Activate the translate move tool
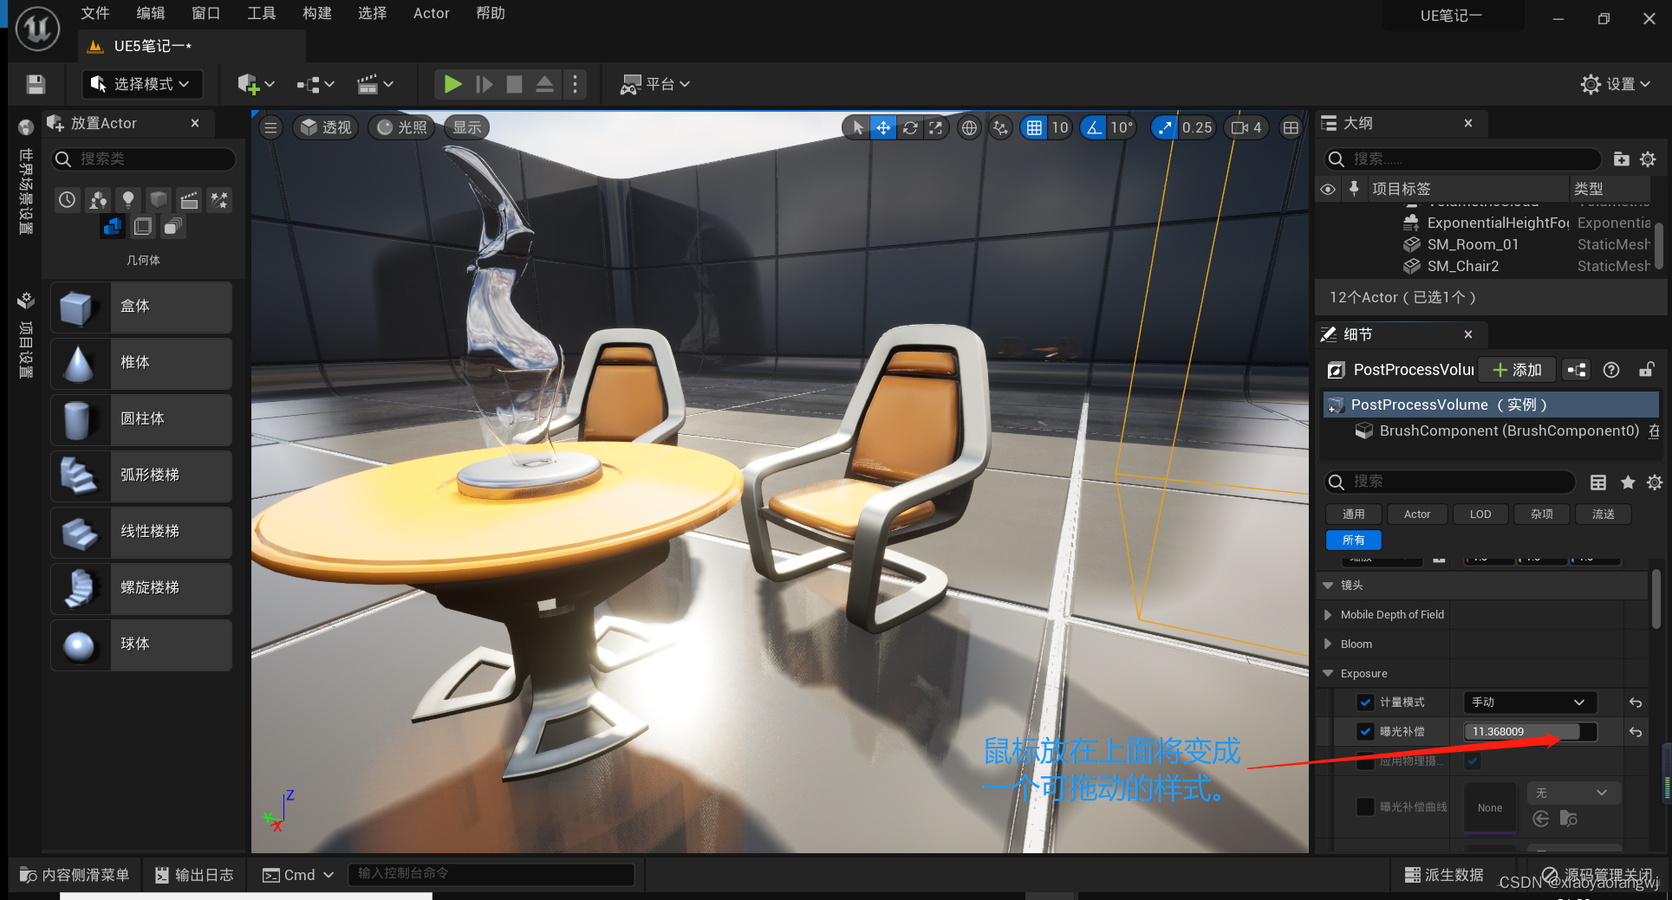Image resolution: width=1672 pixels, height=900 pixels. coord(883,128)
